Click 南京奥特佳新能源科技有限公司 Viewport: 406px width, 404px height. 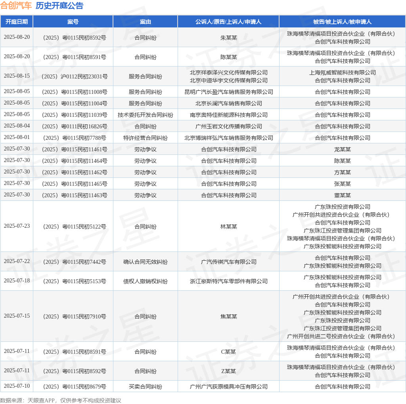pos(229,115)
